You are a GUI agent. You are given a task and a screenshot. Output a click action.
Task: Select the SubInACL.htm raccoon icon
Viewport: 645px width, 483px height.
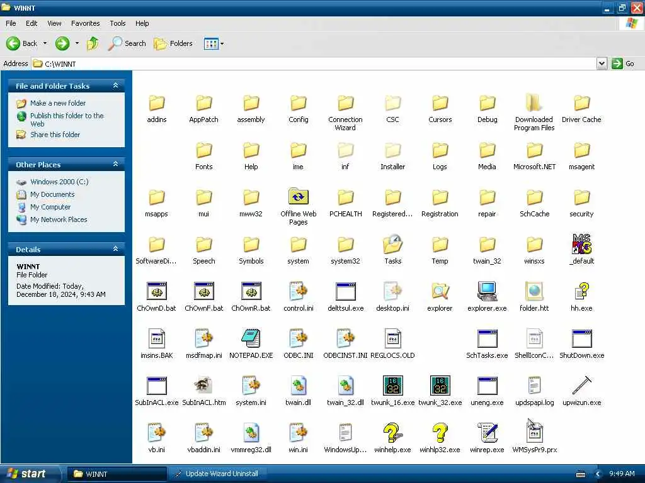click(x=203, y=386)
